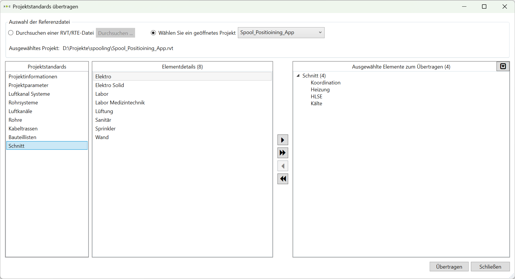The image size is (515, 279).
Task: Select Labor Medizintechnik in Elementdetails
Action: pos(120,103)
